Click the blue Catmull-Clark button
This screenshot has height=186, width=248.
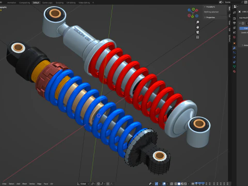pyautogui.click(x=244, y=28)
